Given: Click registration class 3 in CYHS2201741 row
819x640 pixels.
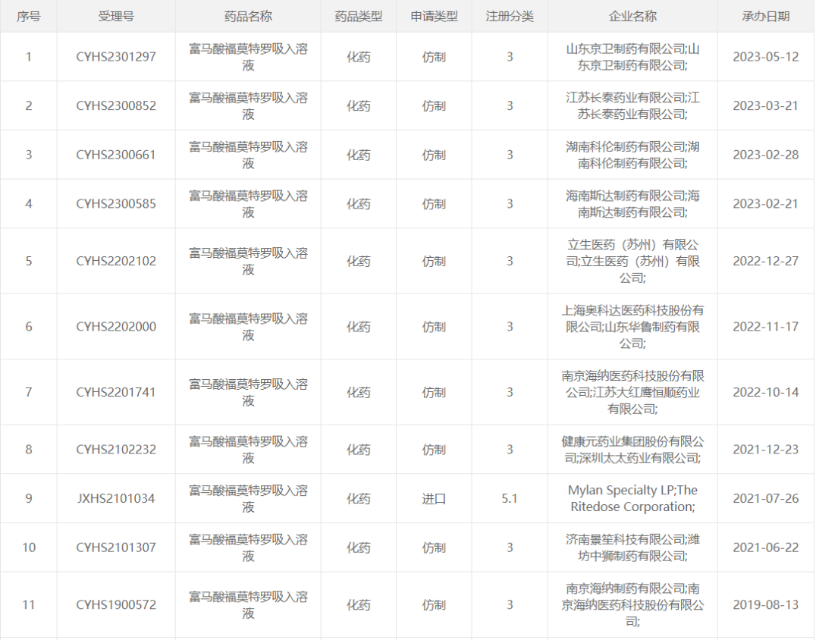Looking at the screenshot, I should tap(510, 392).
